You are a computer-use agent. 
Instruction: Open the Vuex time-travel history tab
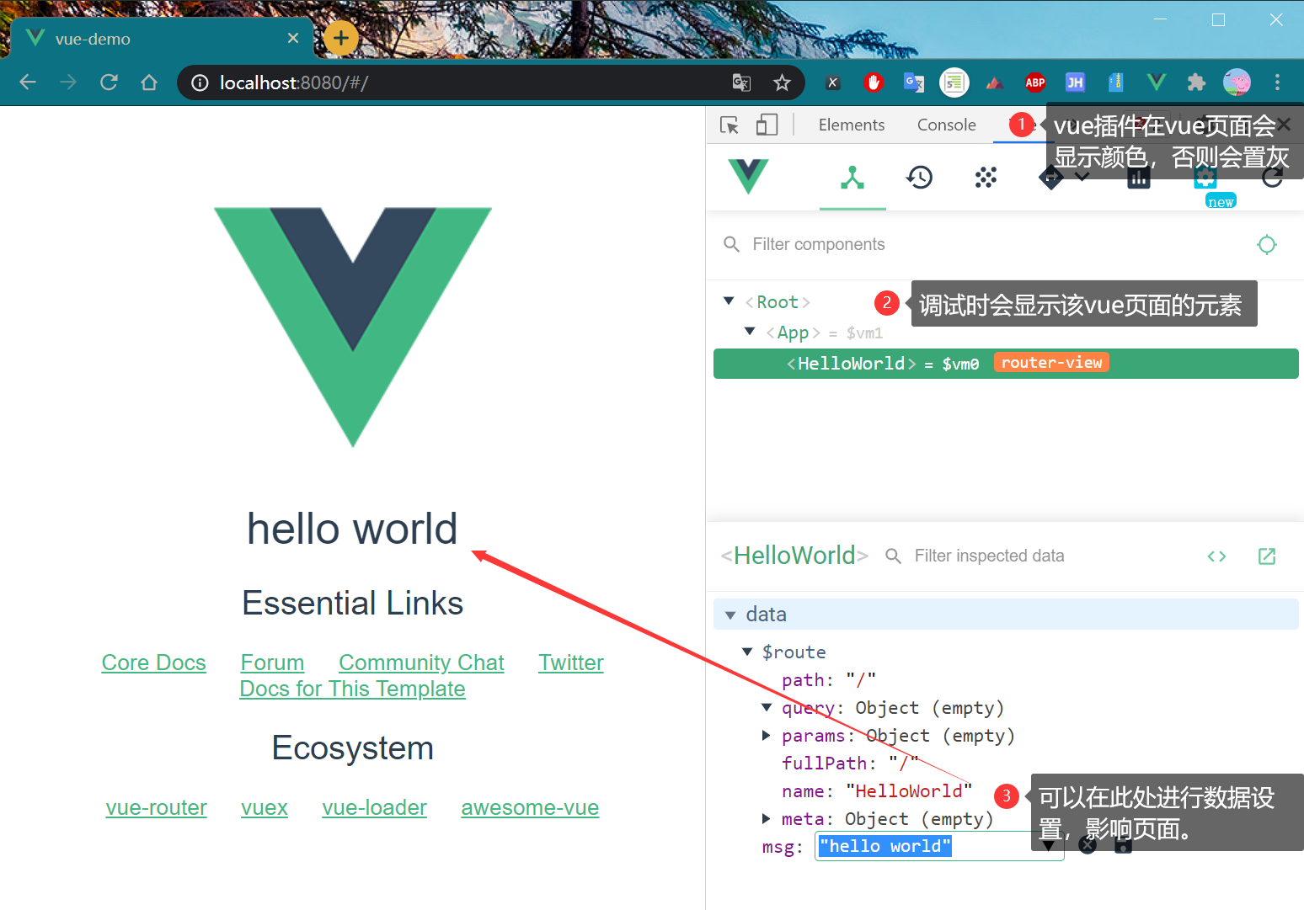919,178
